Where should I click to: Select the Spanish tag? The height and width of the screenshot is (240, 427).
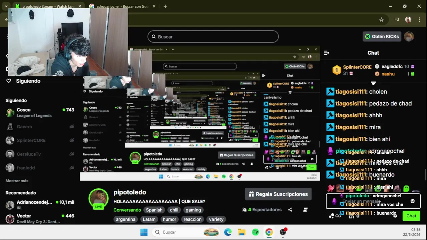coord(154,210)
